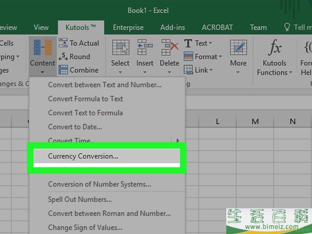The image size is (312, 234).
Task: Select column L header
Action: [x=217, y=121]
